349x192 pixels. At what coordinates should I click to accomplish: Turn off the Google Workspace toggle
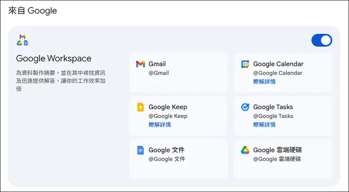[x=322, y=40]
